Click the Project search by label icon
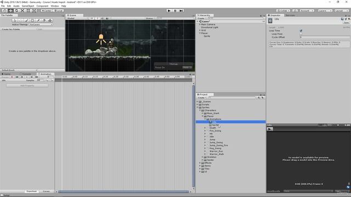 pos(263,97)
